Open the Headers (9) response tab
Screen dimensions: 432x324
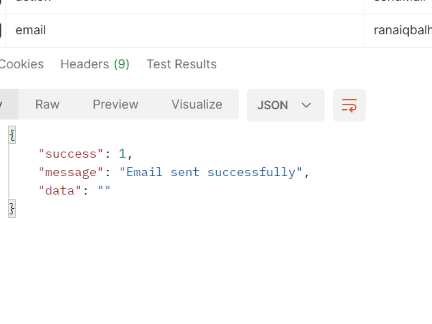click(x=95, y=64)
